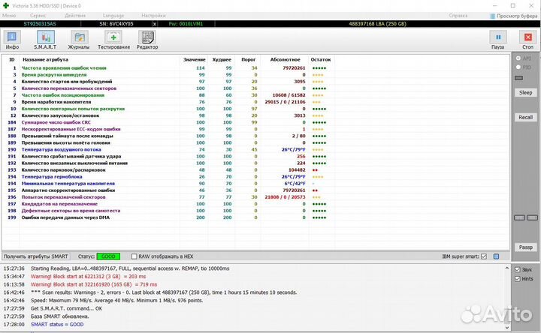This screenshot has width=541, height=333.
Task: Enable RAW отображать в HEX checkbox
Action: (135, 256)
